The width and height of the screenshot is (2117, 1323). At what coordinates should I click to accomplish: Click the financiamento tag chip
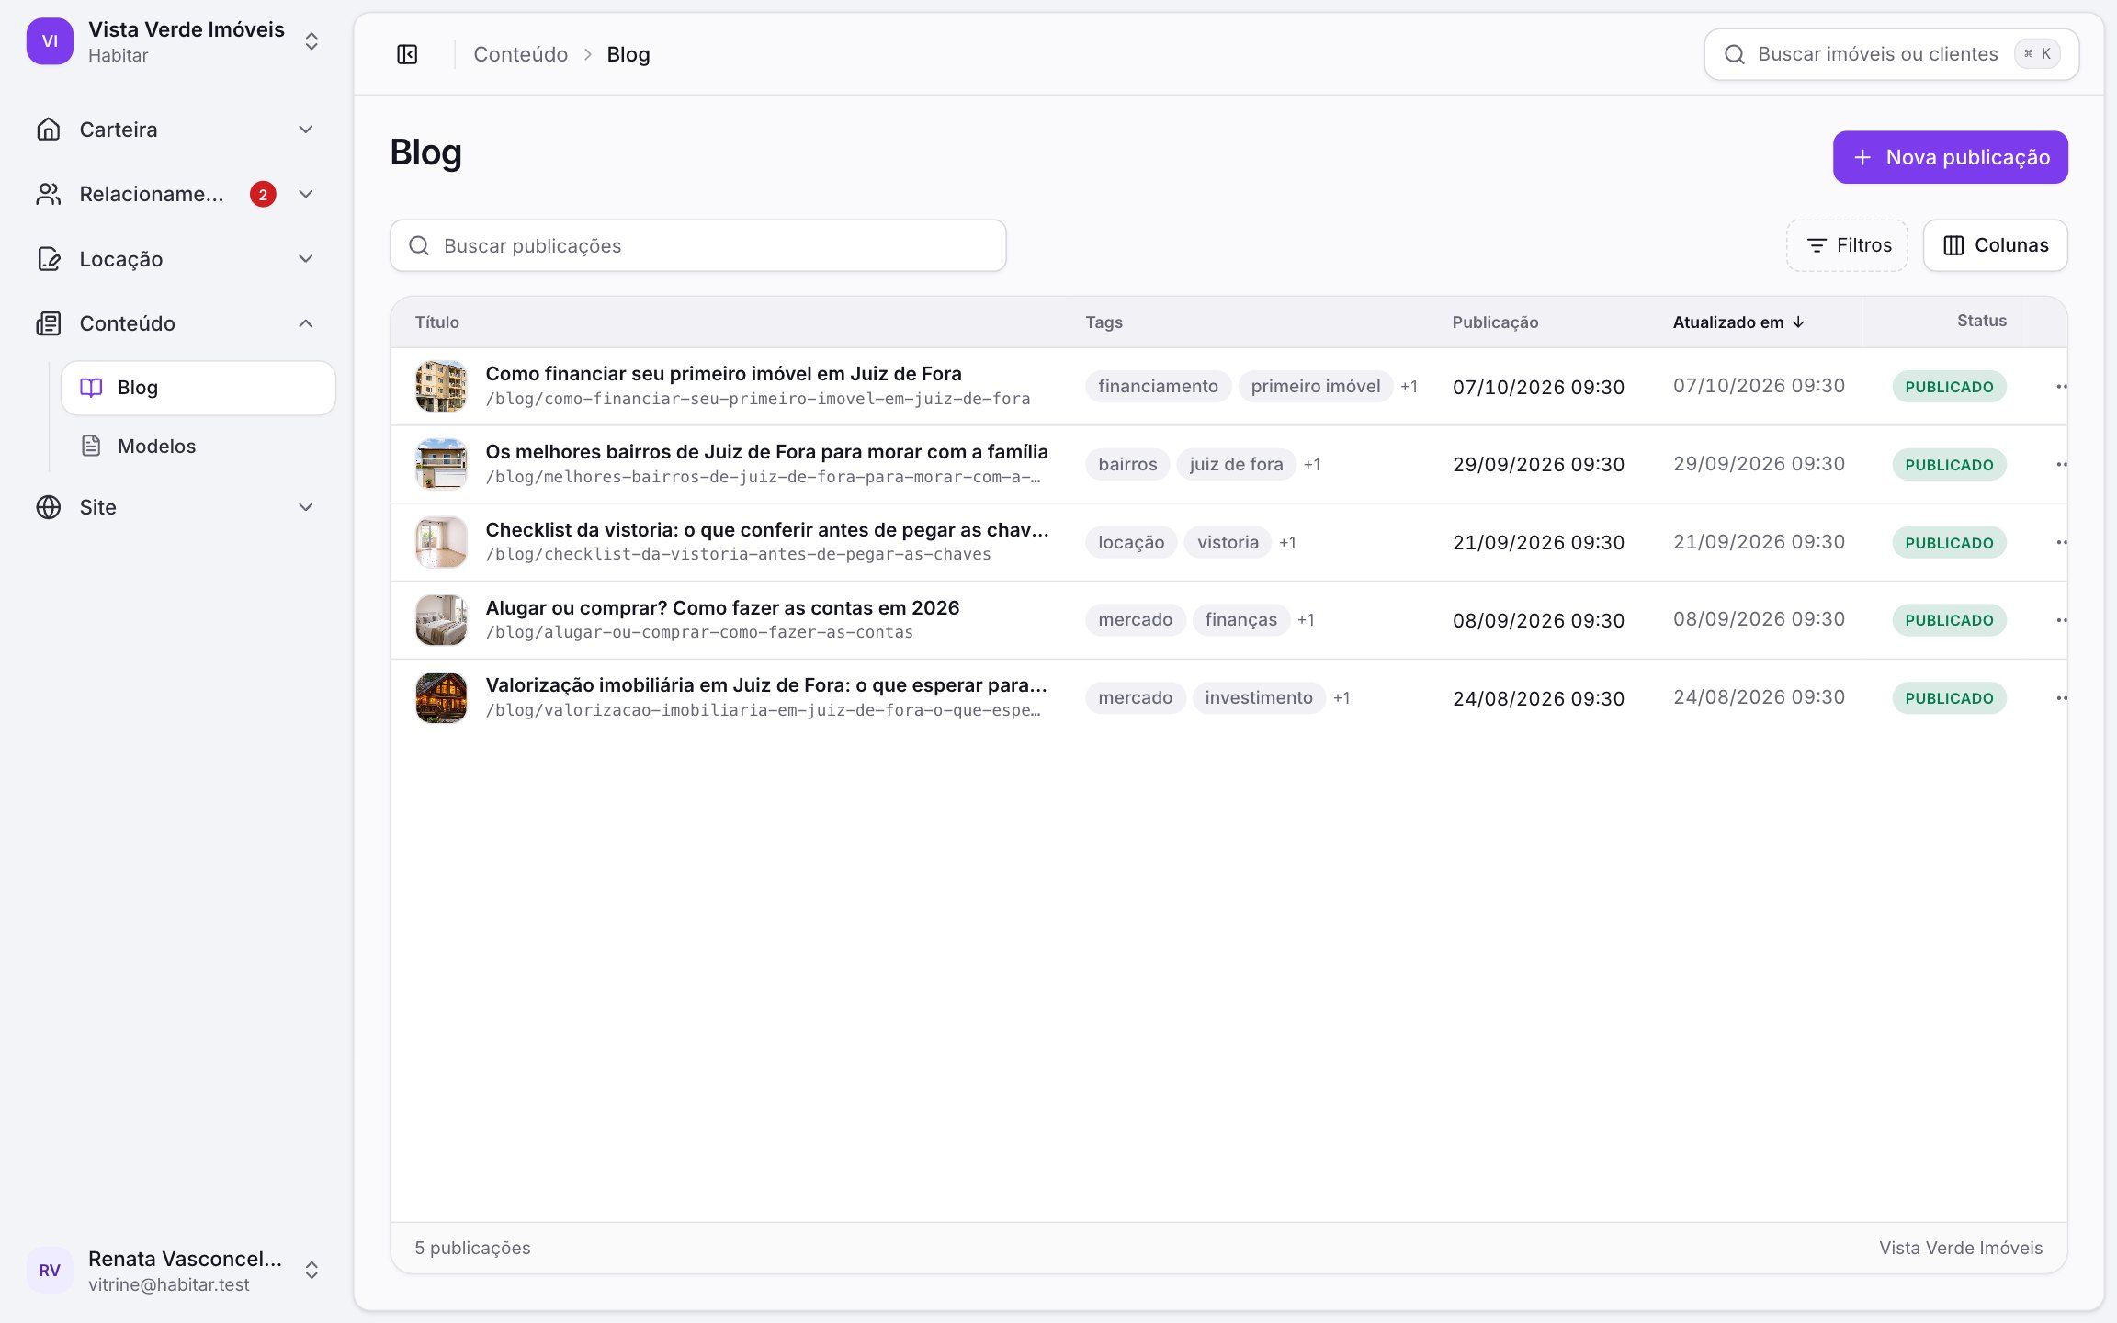[1158, 387]
